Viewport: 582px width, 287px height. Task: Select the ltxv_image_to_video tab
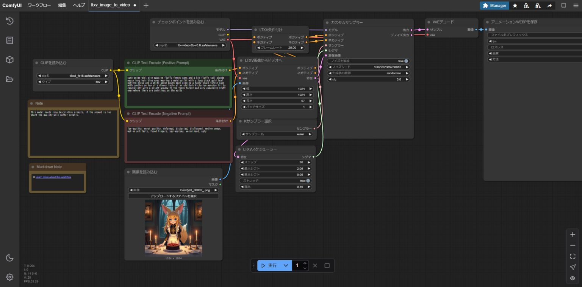tap(111, 5)
